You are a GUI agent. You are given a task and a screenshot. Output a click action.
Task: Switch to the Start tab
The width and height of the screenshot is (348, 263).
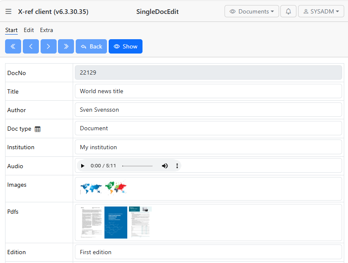(11, 30)
